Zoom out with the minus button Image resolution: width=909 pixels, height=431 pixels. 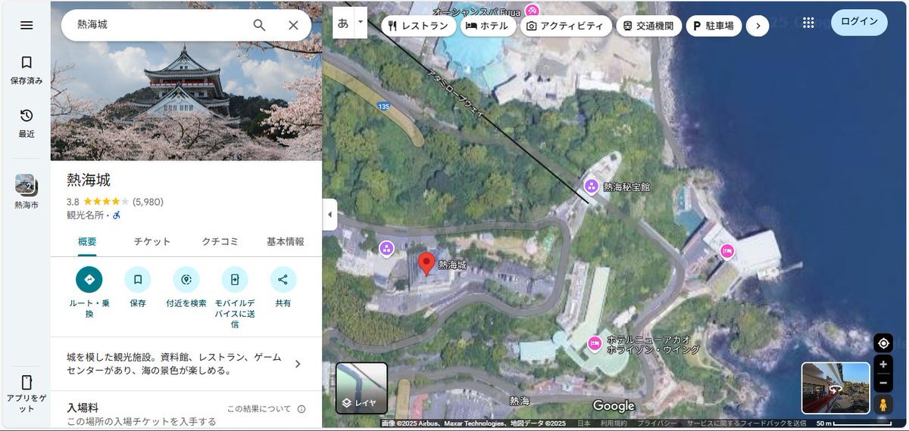pyautogui.click(x=883, y=383)
